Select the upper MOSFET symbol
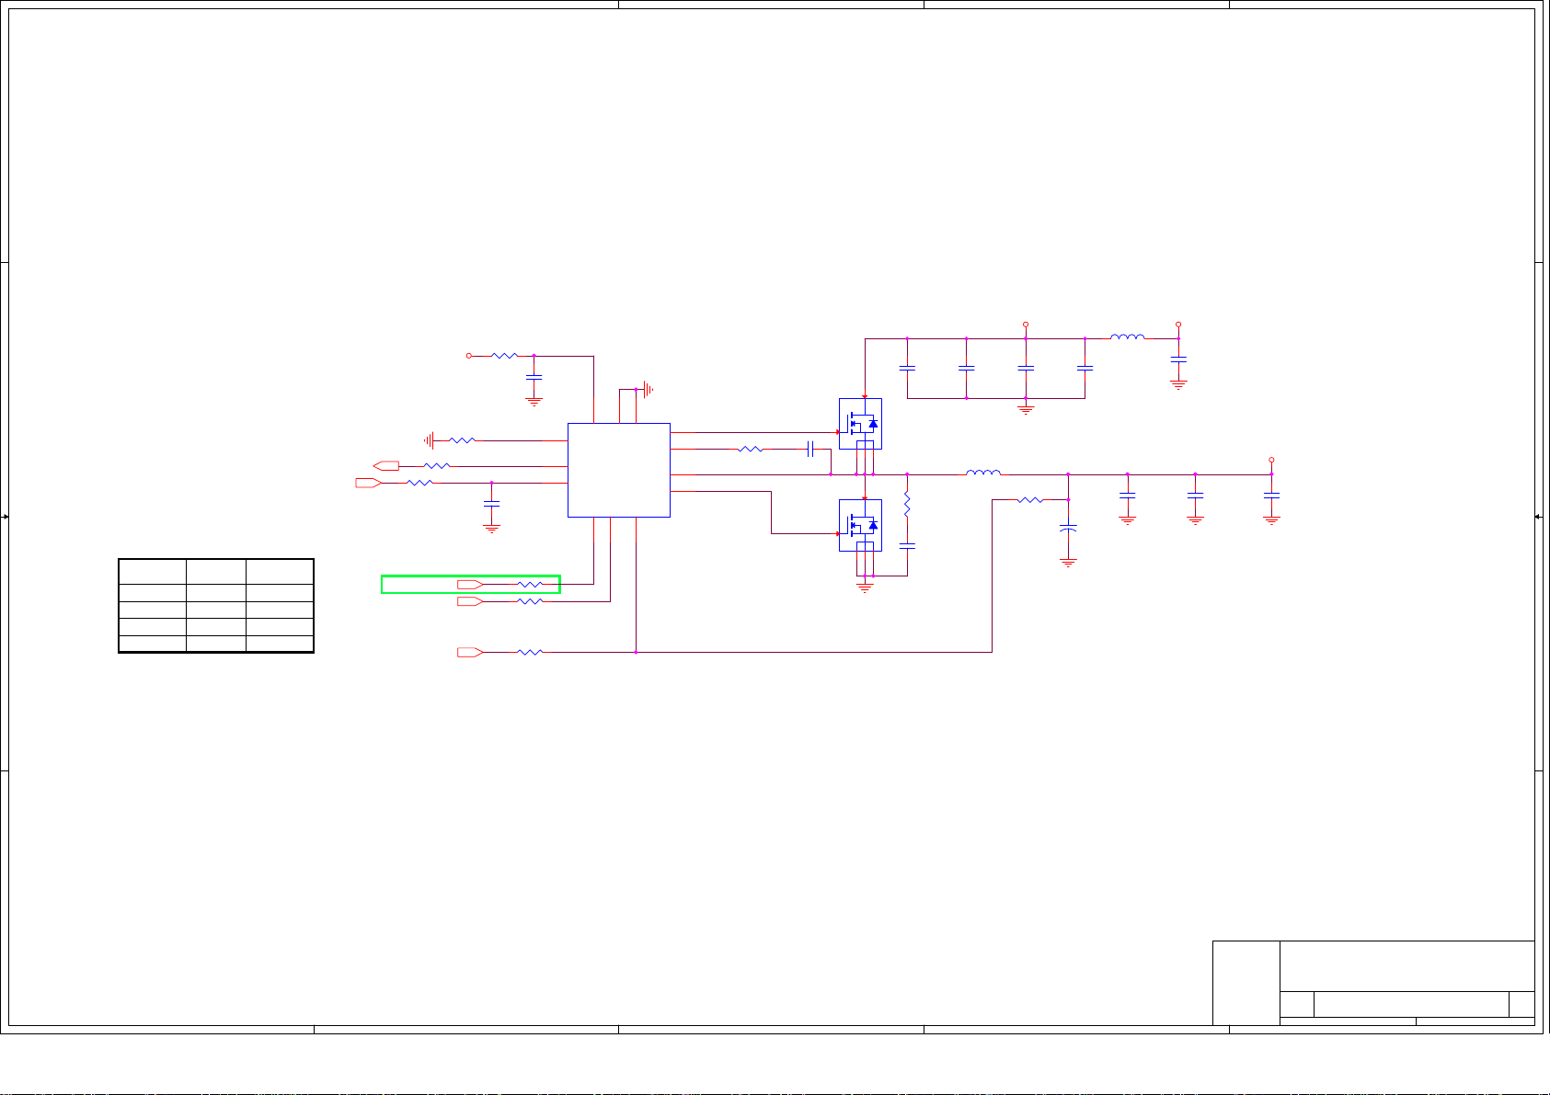Image resolution: width=1550 pixels, height=1095 pixels. pyautogui.click(x=860, y=424)
